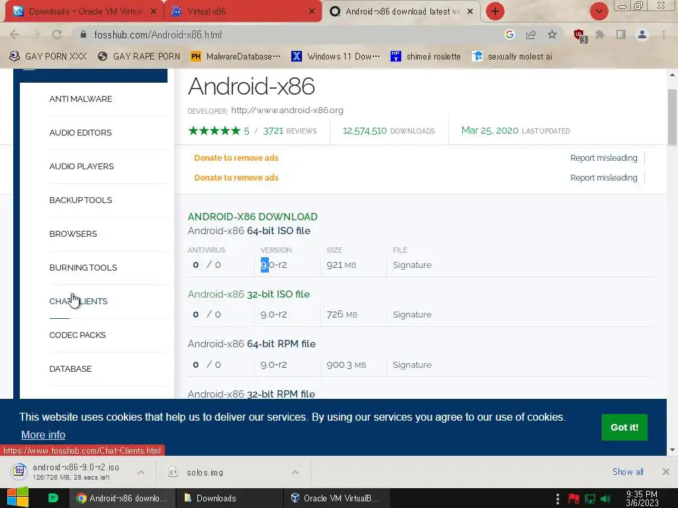Click the second Report misleading link

(x=604, y=177)
